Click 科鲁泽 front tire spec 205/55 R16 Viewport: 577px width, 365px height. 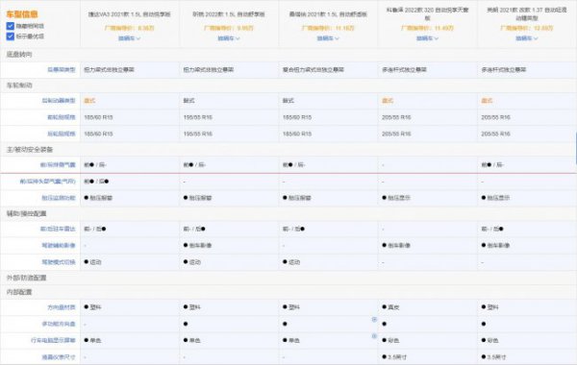(x=396, y=117)
